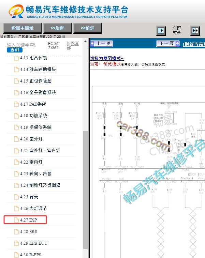Click the 当前车型 vehicle model text line
This screenshot has height=258, width=205.
32,37
